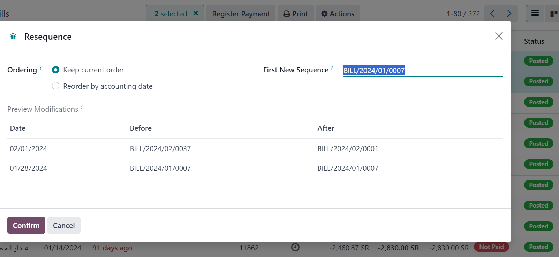Image resolution: width=559 pixels, height=257 pixels.
Task: Click the Print button with printer icon
Action: (296, 14)
